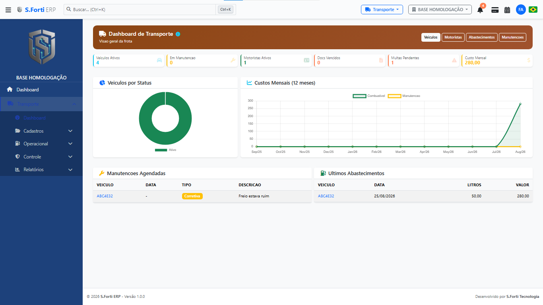Select Dashboard under Transporte in sidebar
The width and height of the screenshot is (543, 305).
pyautogui.click(x=41, y=118)
